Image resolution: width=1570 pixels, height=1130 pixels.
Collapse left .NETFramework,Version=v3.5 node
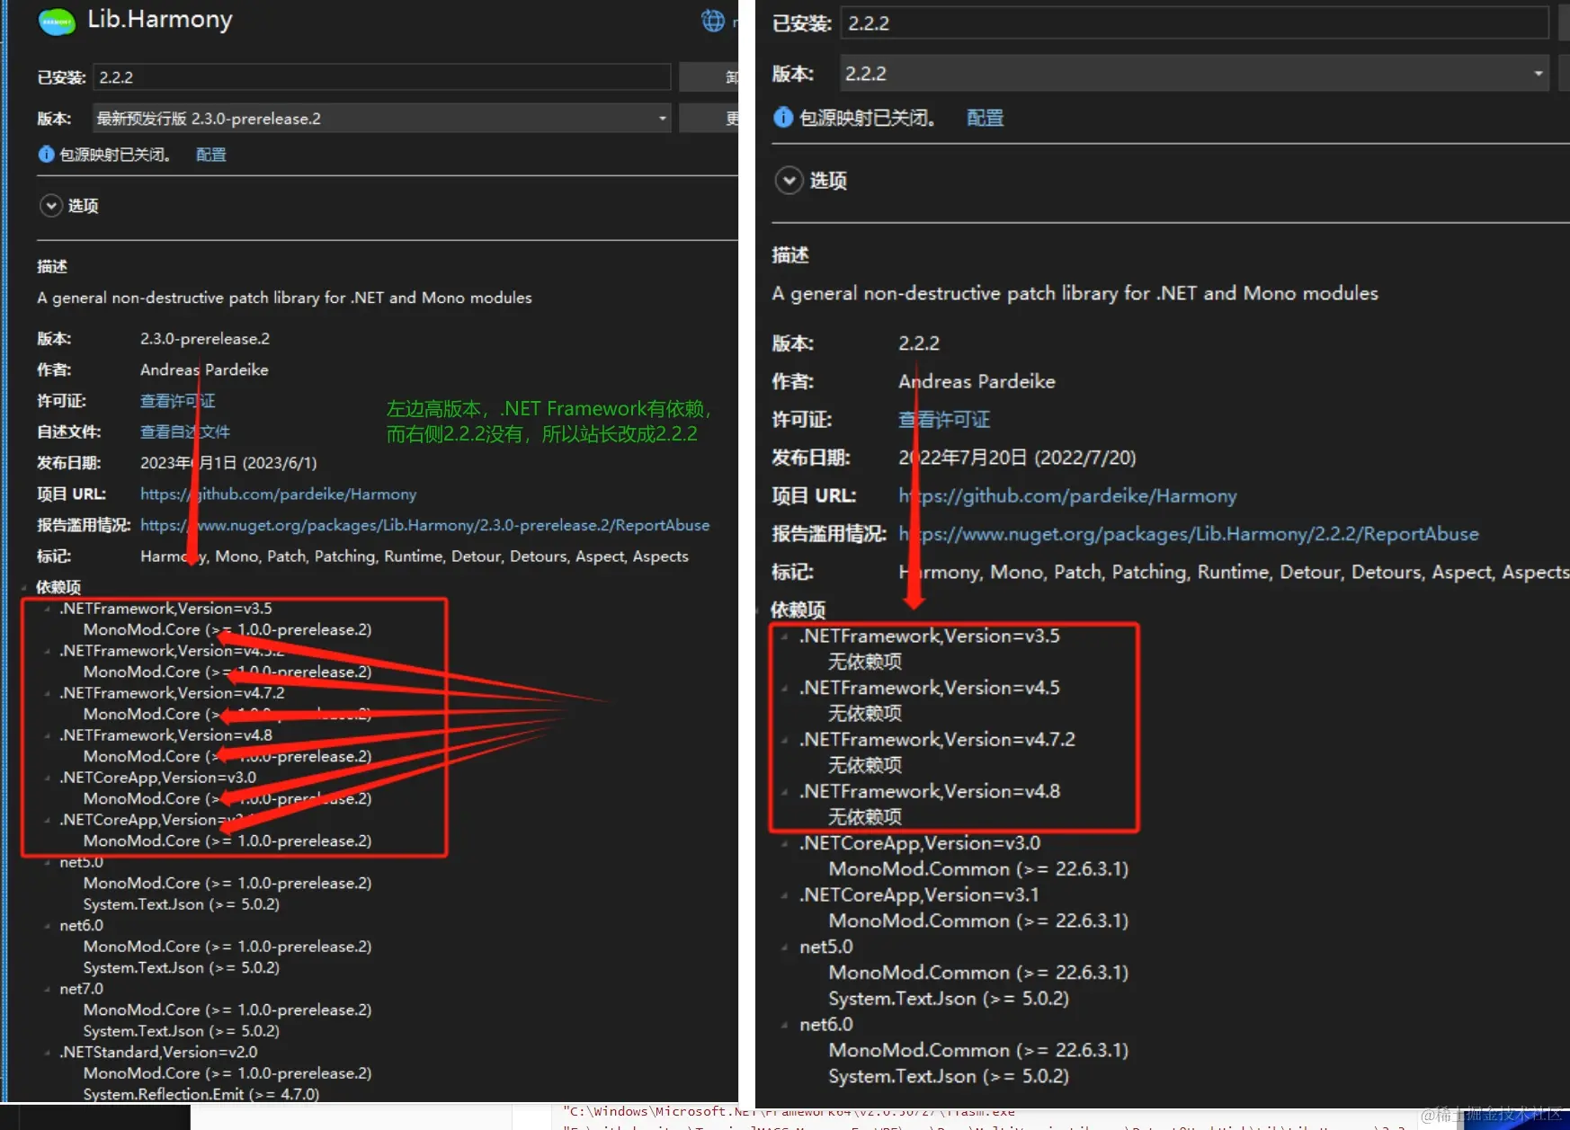click(48, 609)
